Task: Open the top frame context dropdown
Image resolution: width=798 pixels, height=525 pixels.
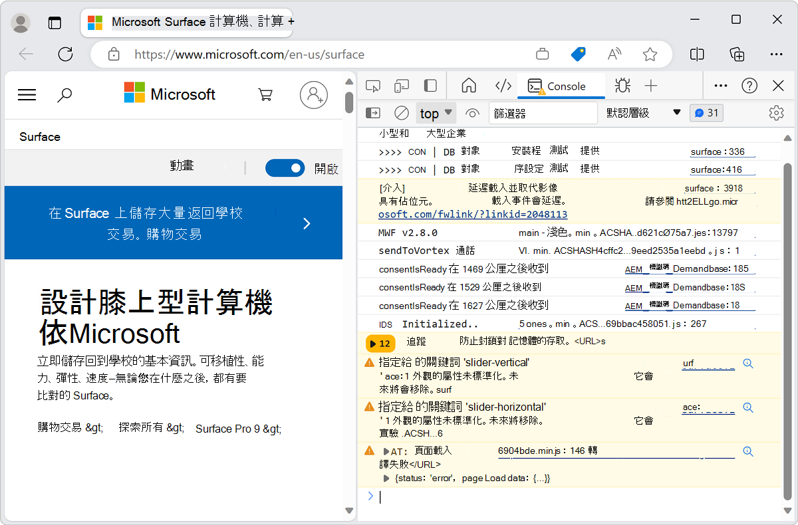Action: pyautogui.click(x=436, y=113)
